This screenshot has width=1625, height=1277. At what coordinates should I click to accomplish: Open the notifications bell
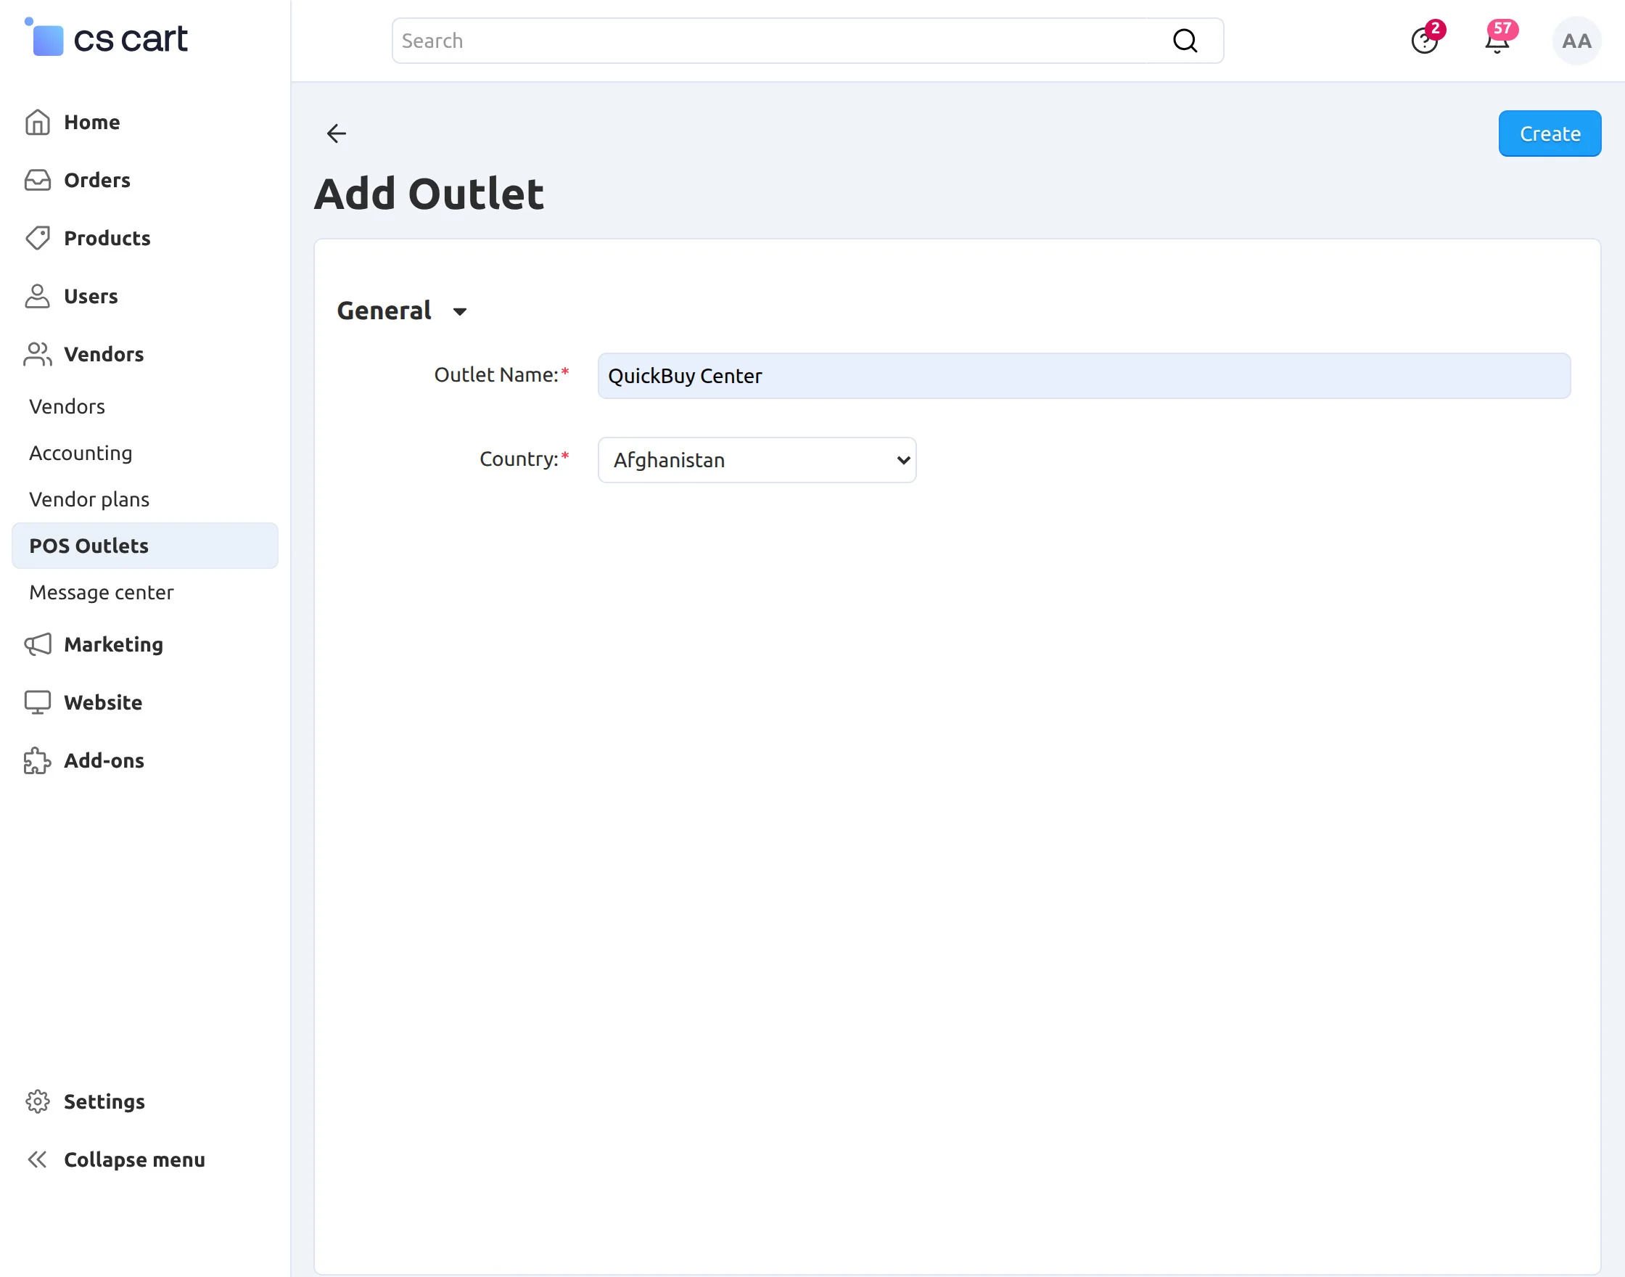pyautogui.click(x=1497, y=41)
